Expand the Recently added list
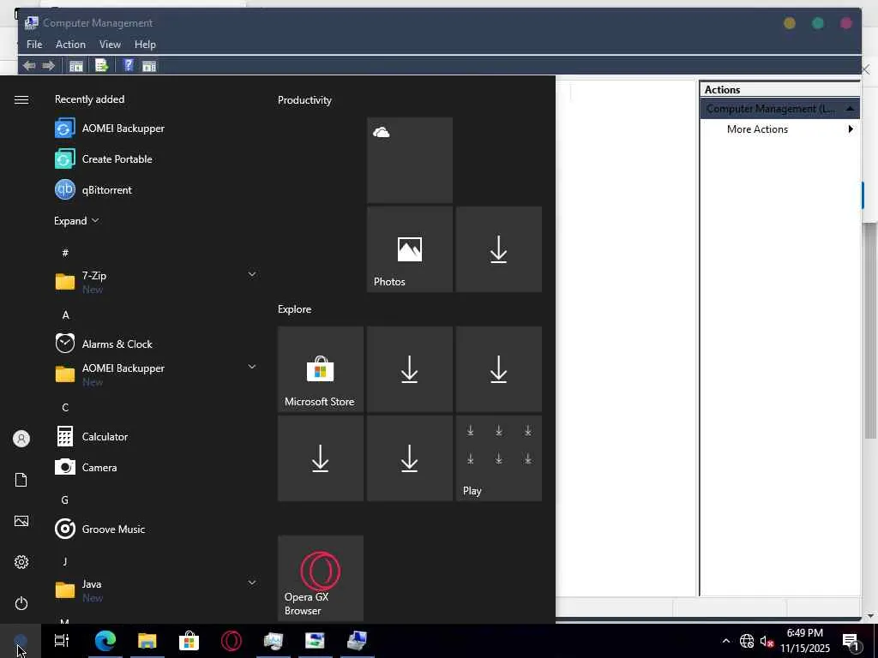The height and width of the screenshot is (658, 878). [76, 220]
